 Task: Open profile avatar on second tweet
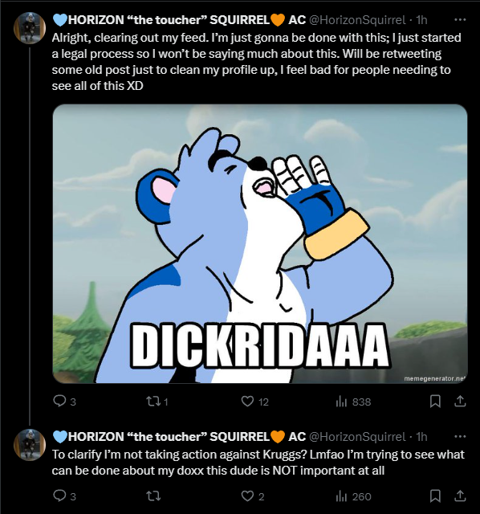(30, 444)
